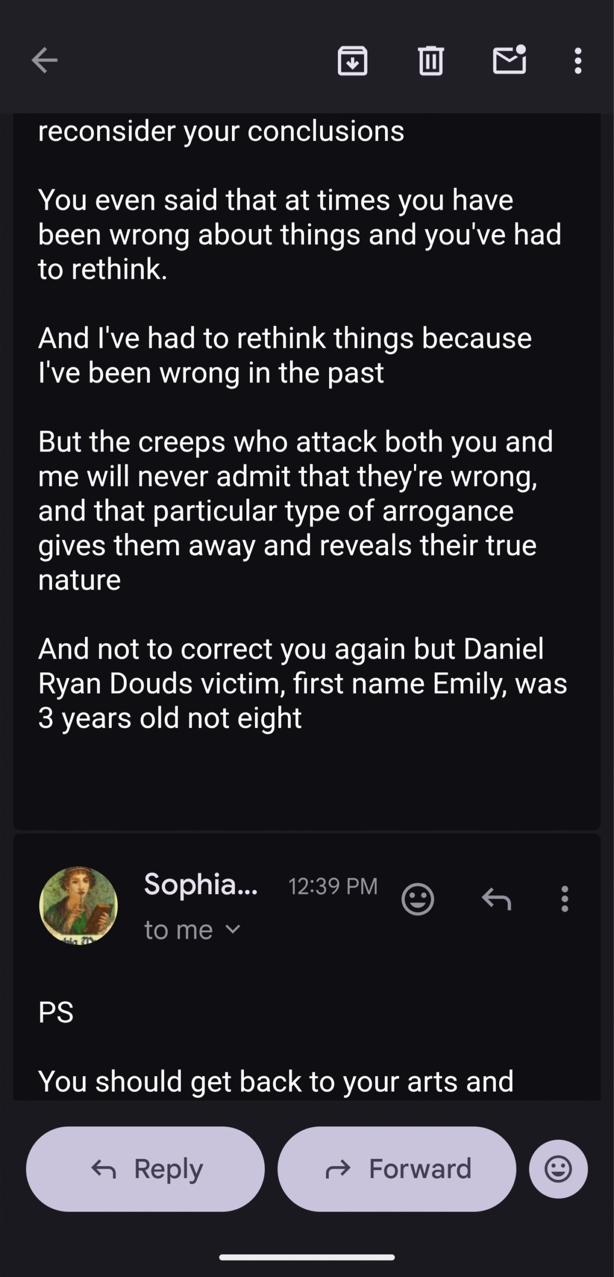
Task: Open emoji picker beside the Forward button
Action: coord(558,1169)
